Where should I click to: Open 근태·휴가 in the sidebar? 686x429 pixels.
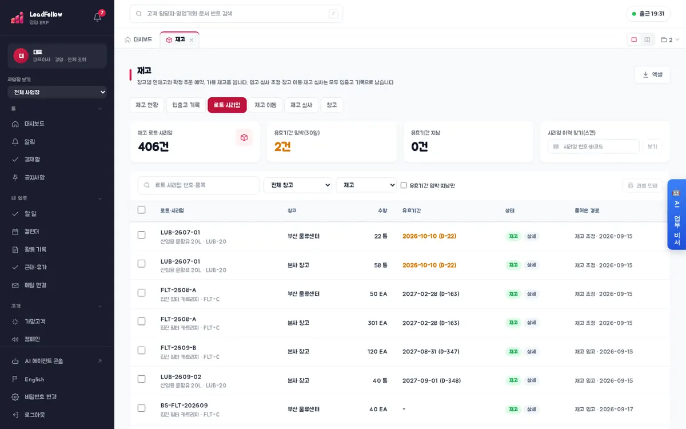pyautogui.click(x=57, y=267)
